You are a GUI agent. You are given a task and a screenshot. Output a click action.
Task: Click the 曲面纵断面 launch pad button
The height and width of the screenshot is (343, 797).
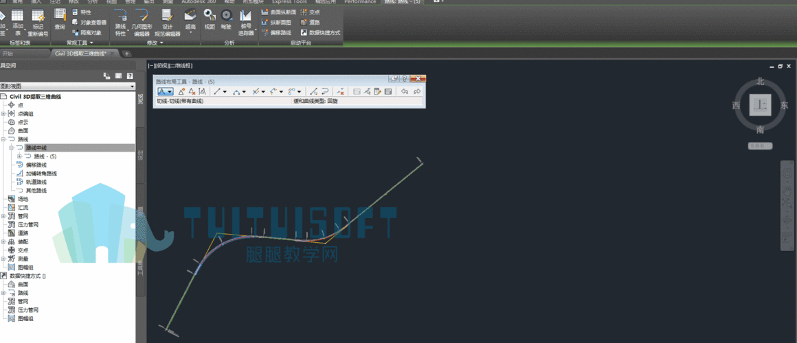click(278, 12)
